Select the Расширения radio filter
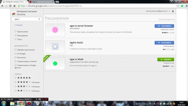The width and height of the screenshot is (188, 106). coord(16,35)
